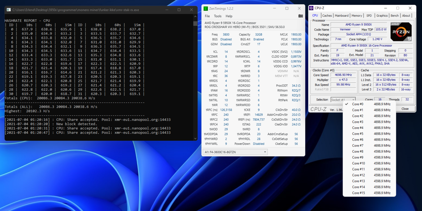The height and width of the screenshot is (211, 422).
Task: Maximize the ZenTimings window
Action: point(287,9)
